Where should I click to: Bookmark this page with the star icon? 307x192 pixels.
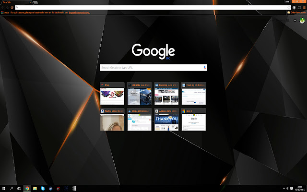point(289,8)
